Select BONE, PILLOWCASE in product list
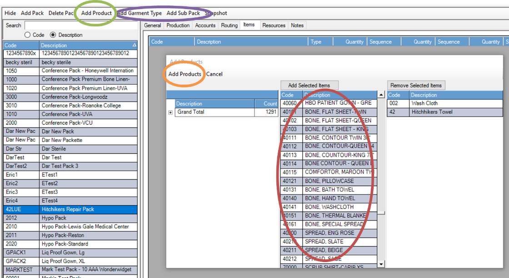 (x=329, y=181)
